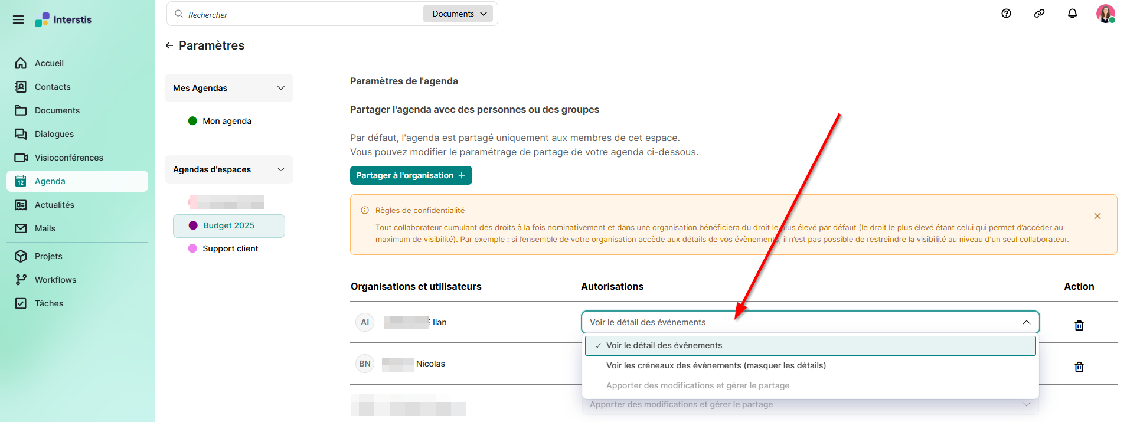Open notifications bell icon
Screen dimensions: 1127x422
pyautogui.click(x=1073, y=14)
